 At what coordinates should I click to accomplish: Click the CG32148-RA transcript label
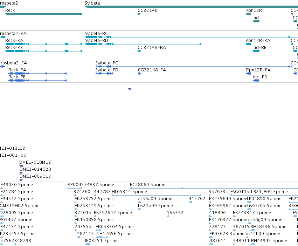coord(152,48)
